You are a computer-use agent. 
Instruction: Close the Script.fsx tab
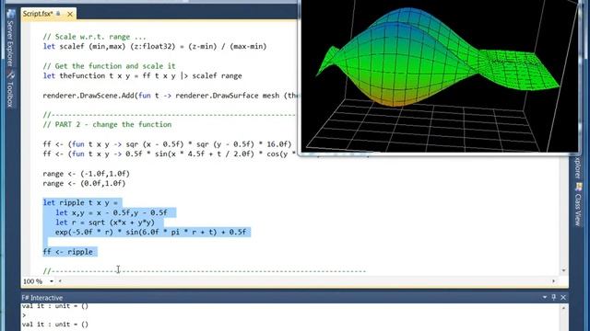tap(70, 14)
